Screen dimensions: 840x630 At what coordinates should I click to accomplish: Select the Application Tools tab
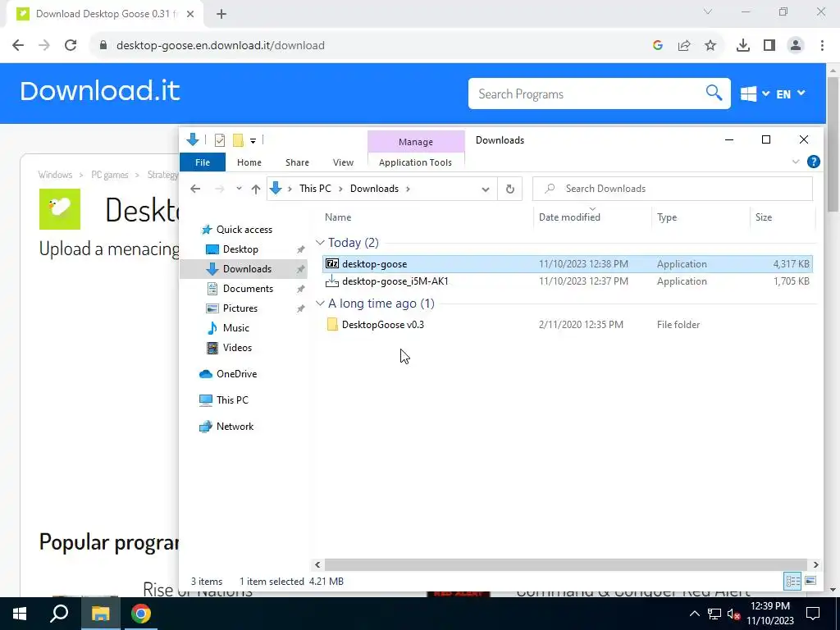(415, 162)
